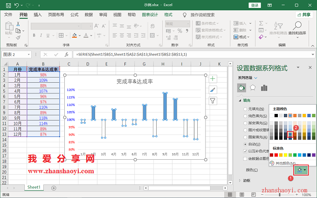
Task: Click the Tell Me lightbulb icon
Action: 185,15
